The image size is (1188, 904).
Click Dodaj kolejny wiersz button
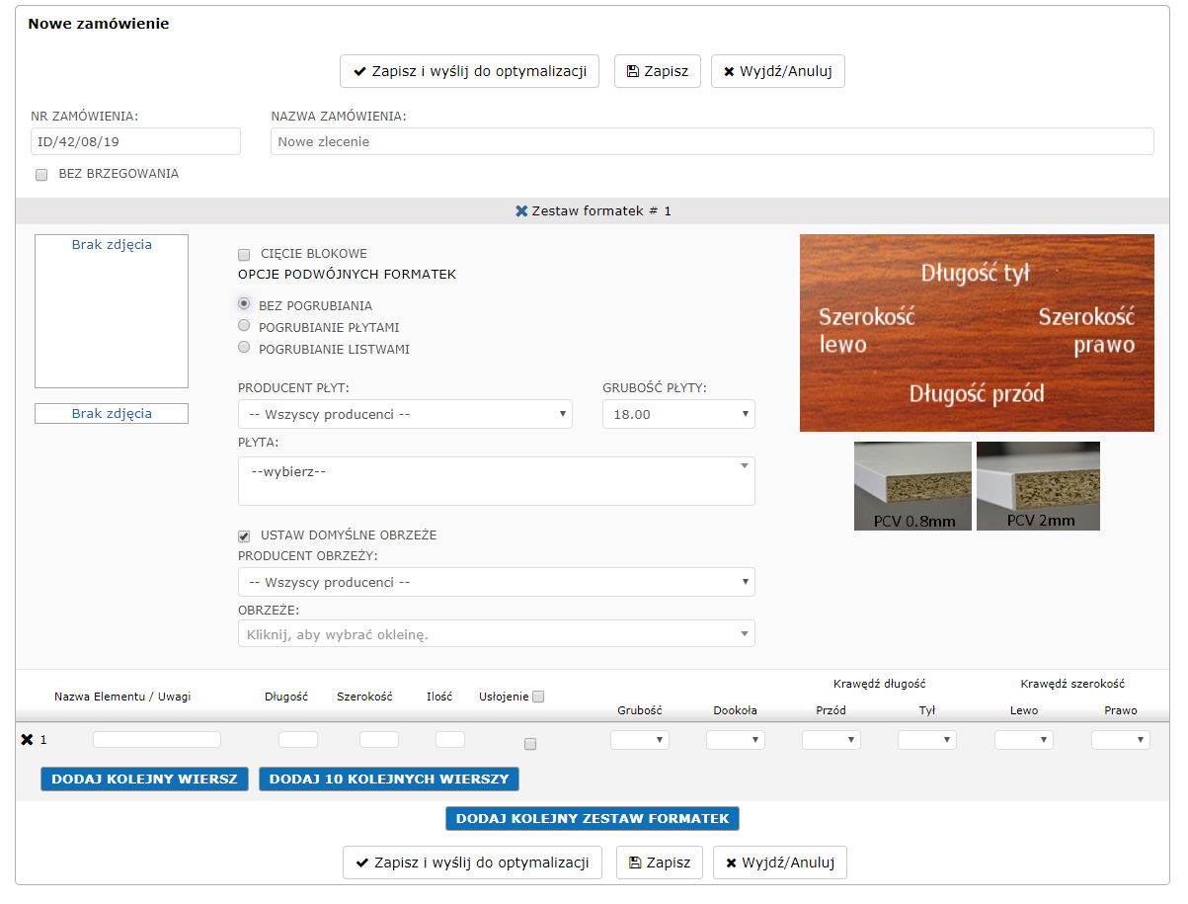click(144, 779)
